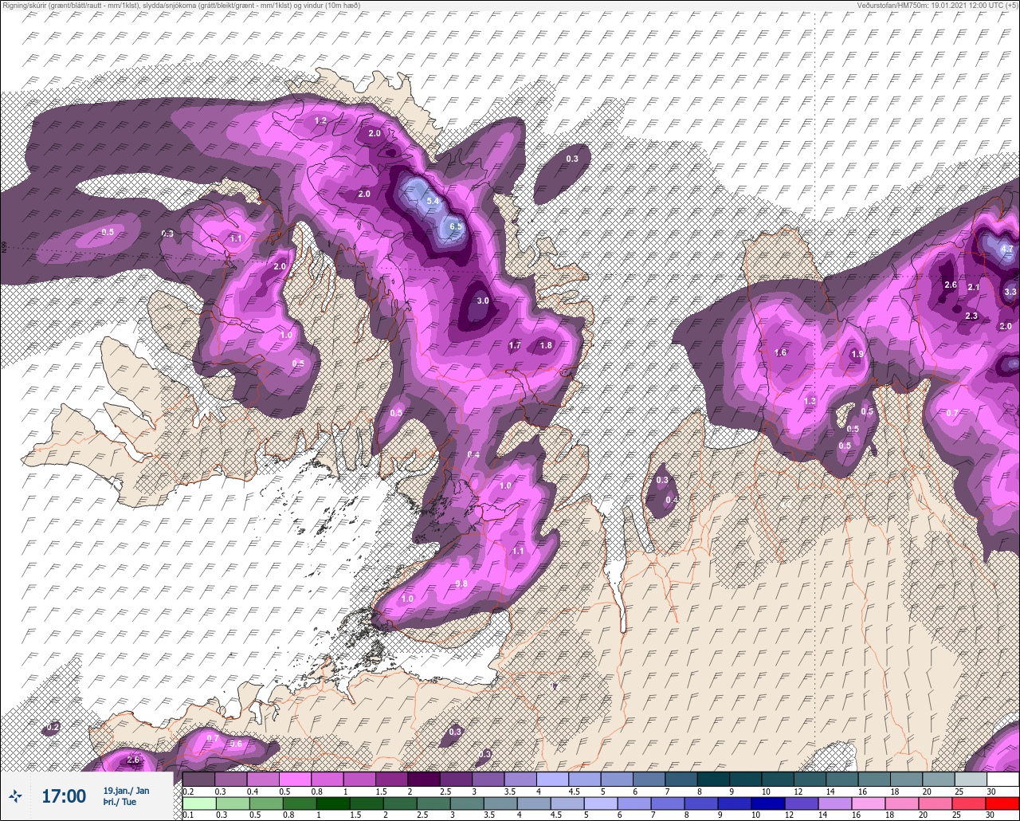Click the 2.1 value label on the map
1020x821 pixels.
973,287
